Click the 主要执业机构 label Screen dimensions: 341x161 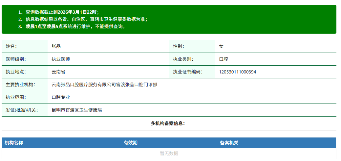click(x=20, y=85)
